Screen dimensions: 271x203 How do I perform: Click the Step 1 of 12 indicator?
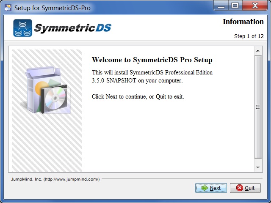click(249, 36)
